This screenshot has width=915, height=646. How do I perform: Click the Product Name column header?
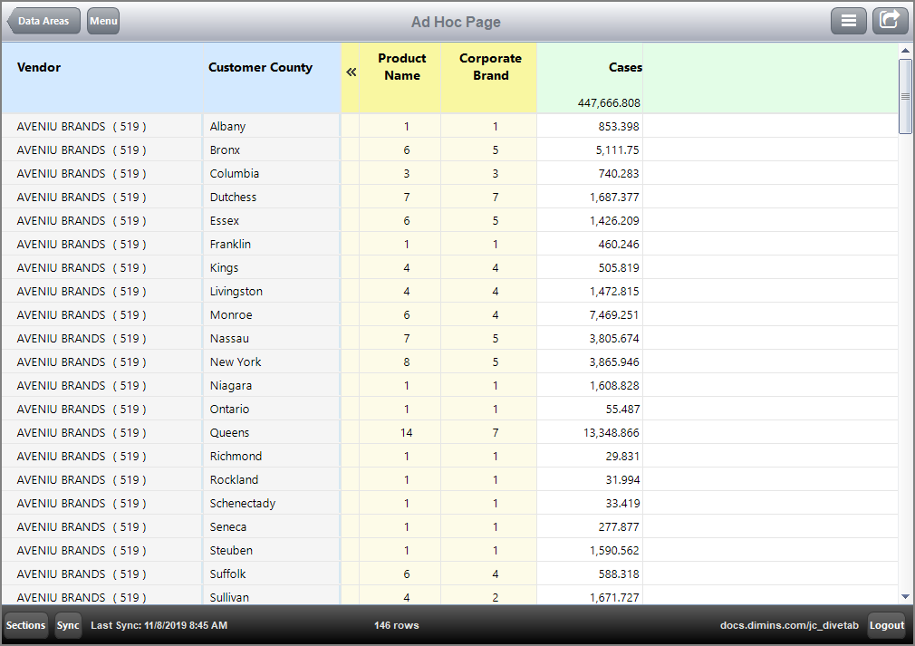click(401, 67)
